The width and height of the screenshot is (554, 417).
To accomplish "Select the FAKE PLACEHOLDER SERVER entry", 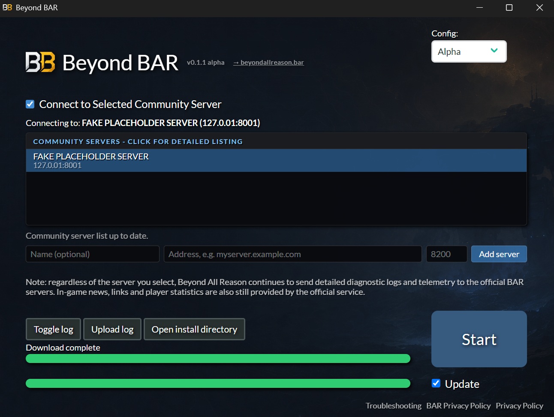I will pos(276,161).
